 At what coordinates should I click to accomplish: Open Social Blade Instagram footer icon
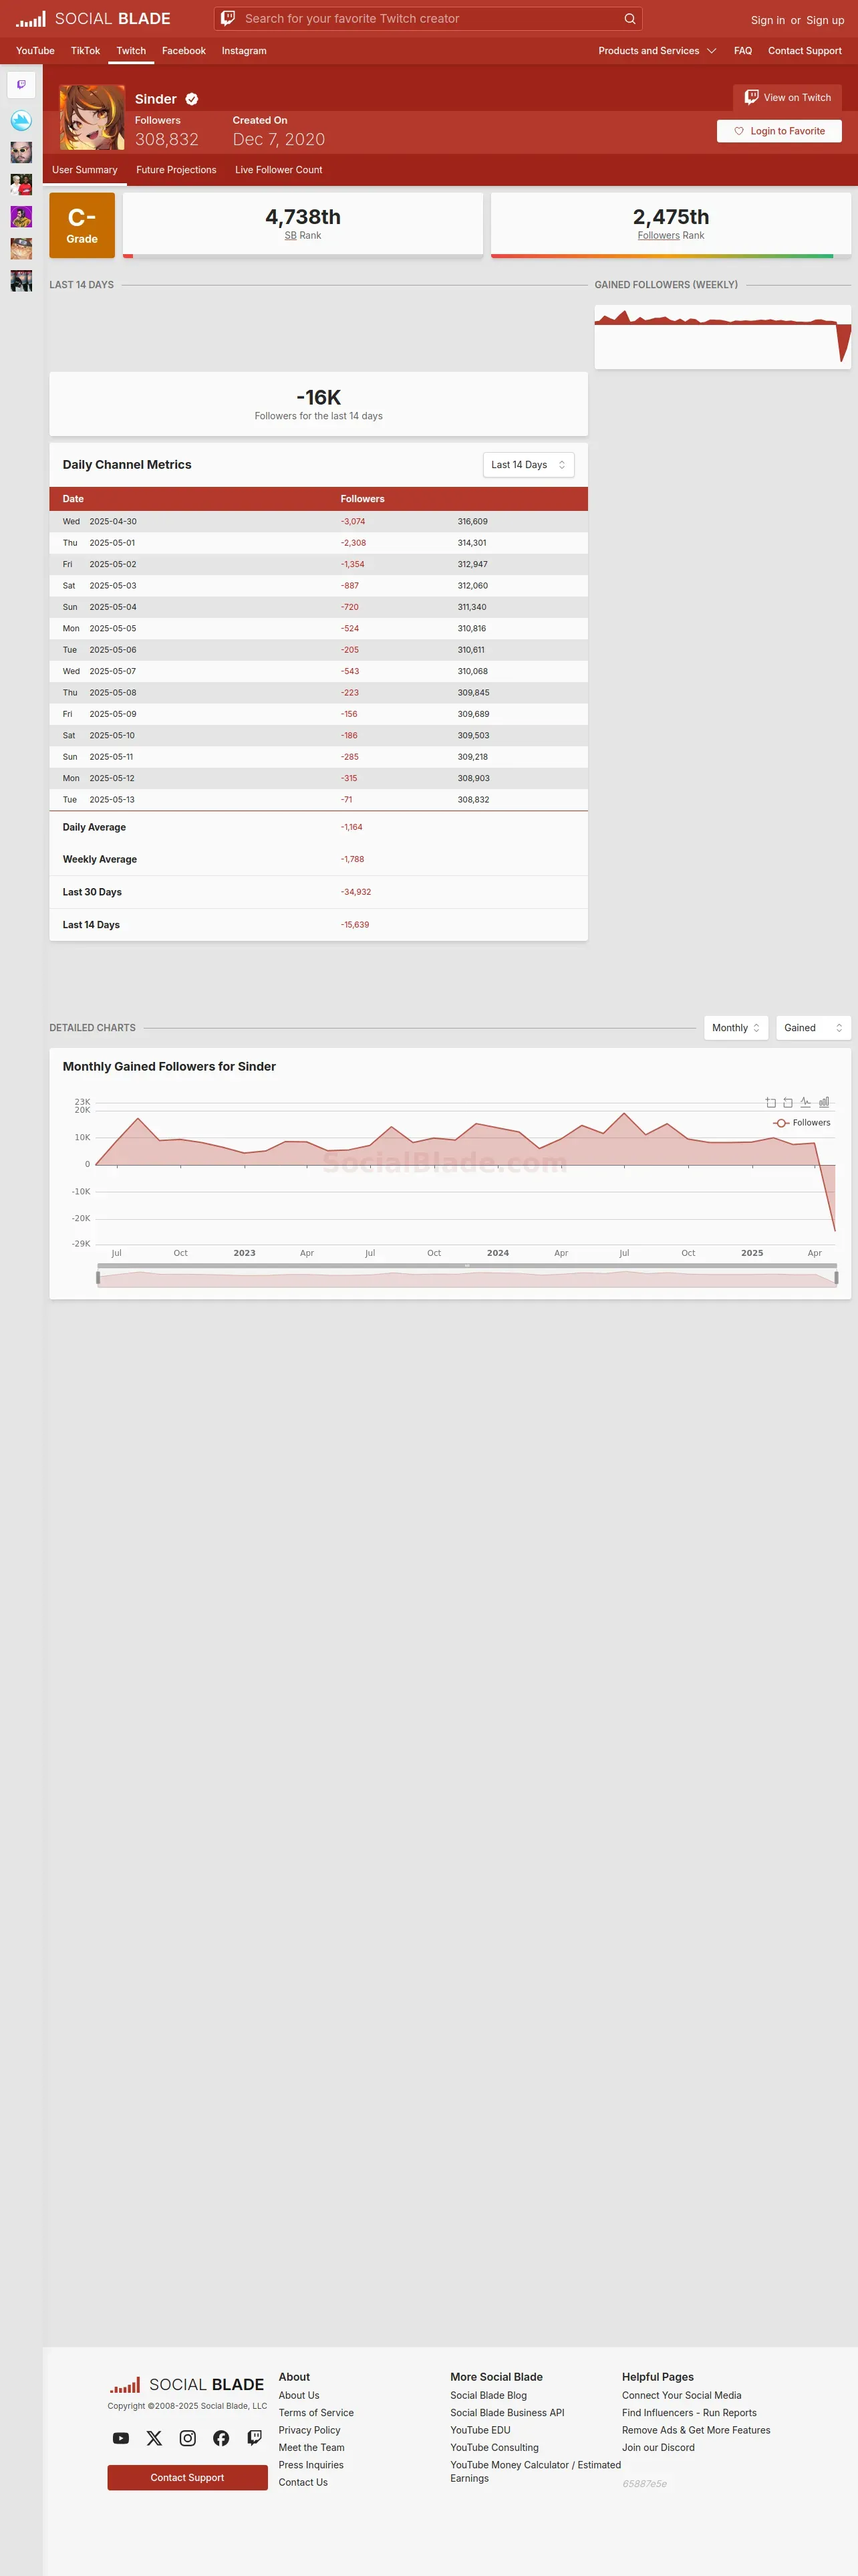(188, 2438)
